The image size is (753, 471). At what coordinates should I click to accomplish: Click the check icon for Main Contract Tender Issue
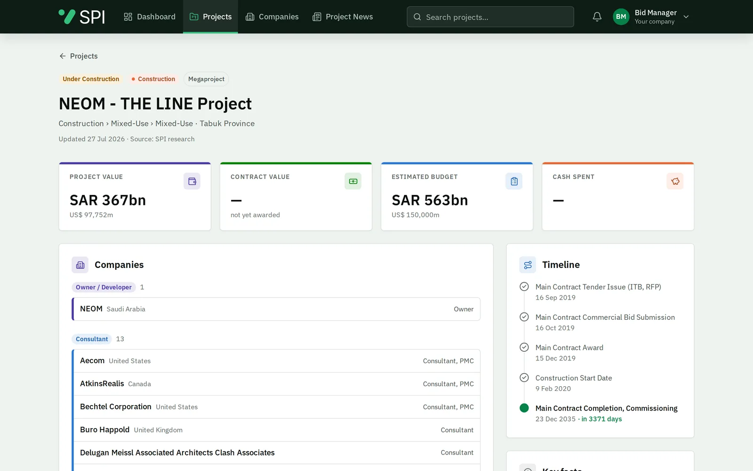524,286
